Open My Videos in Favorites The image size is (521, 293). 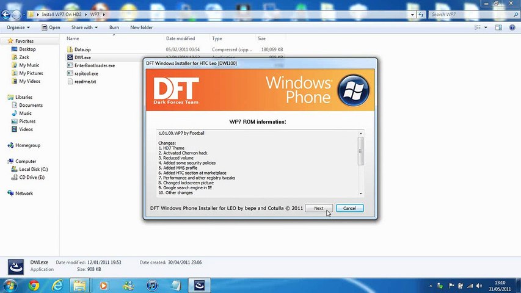click(x=29, y=81)
